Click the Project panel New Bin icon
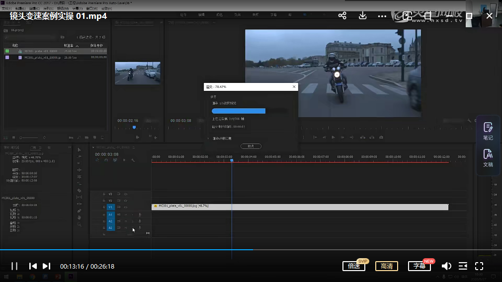 pyautogui.click(x=87, y=138)
